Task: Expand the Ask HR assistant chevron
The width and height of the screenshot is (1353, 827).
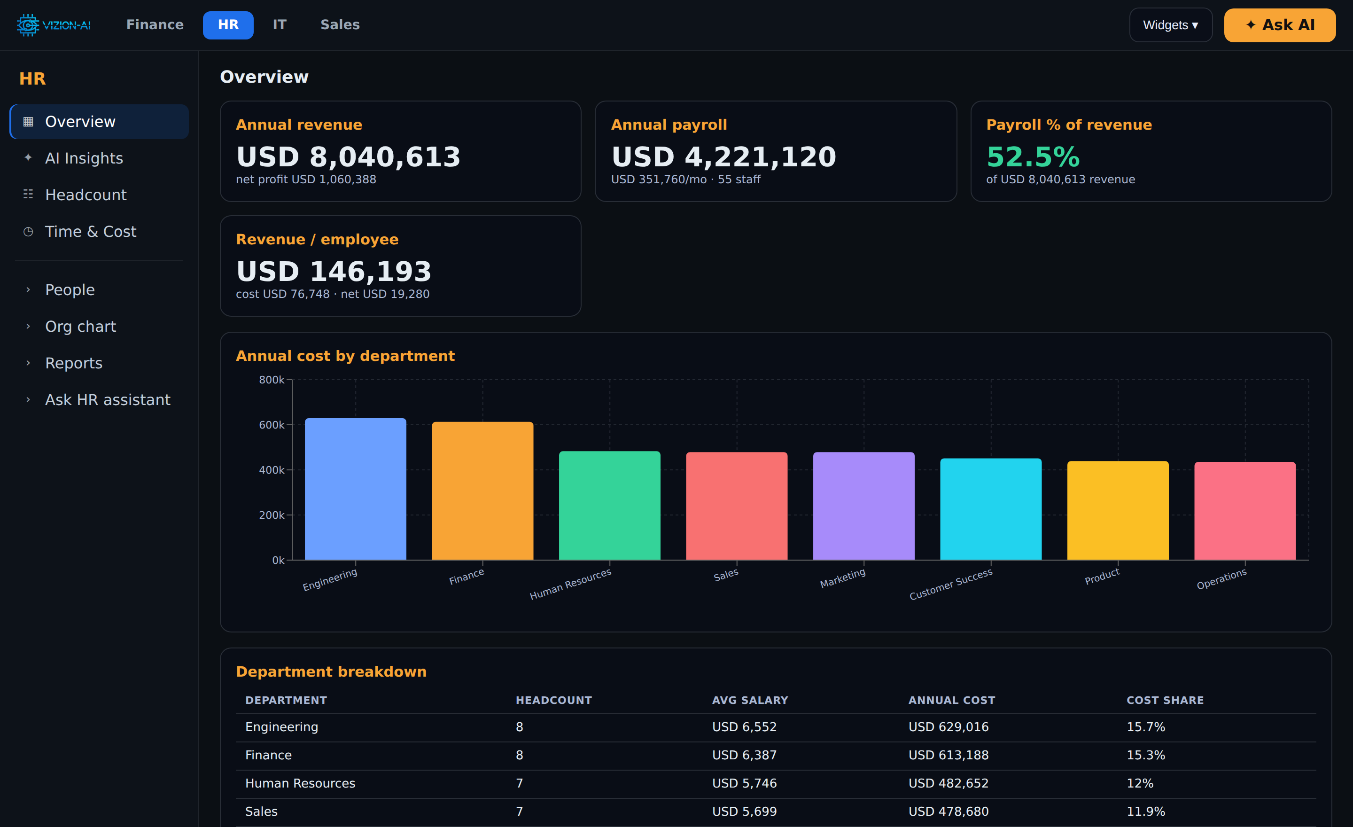Action: [x=28, y=400]
